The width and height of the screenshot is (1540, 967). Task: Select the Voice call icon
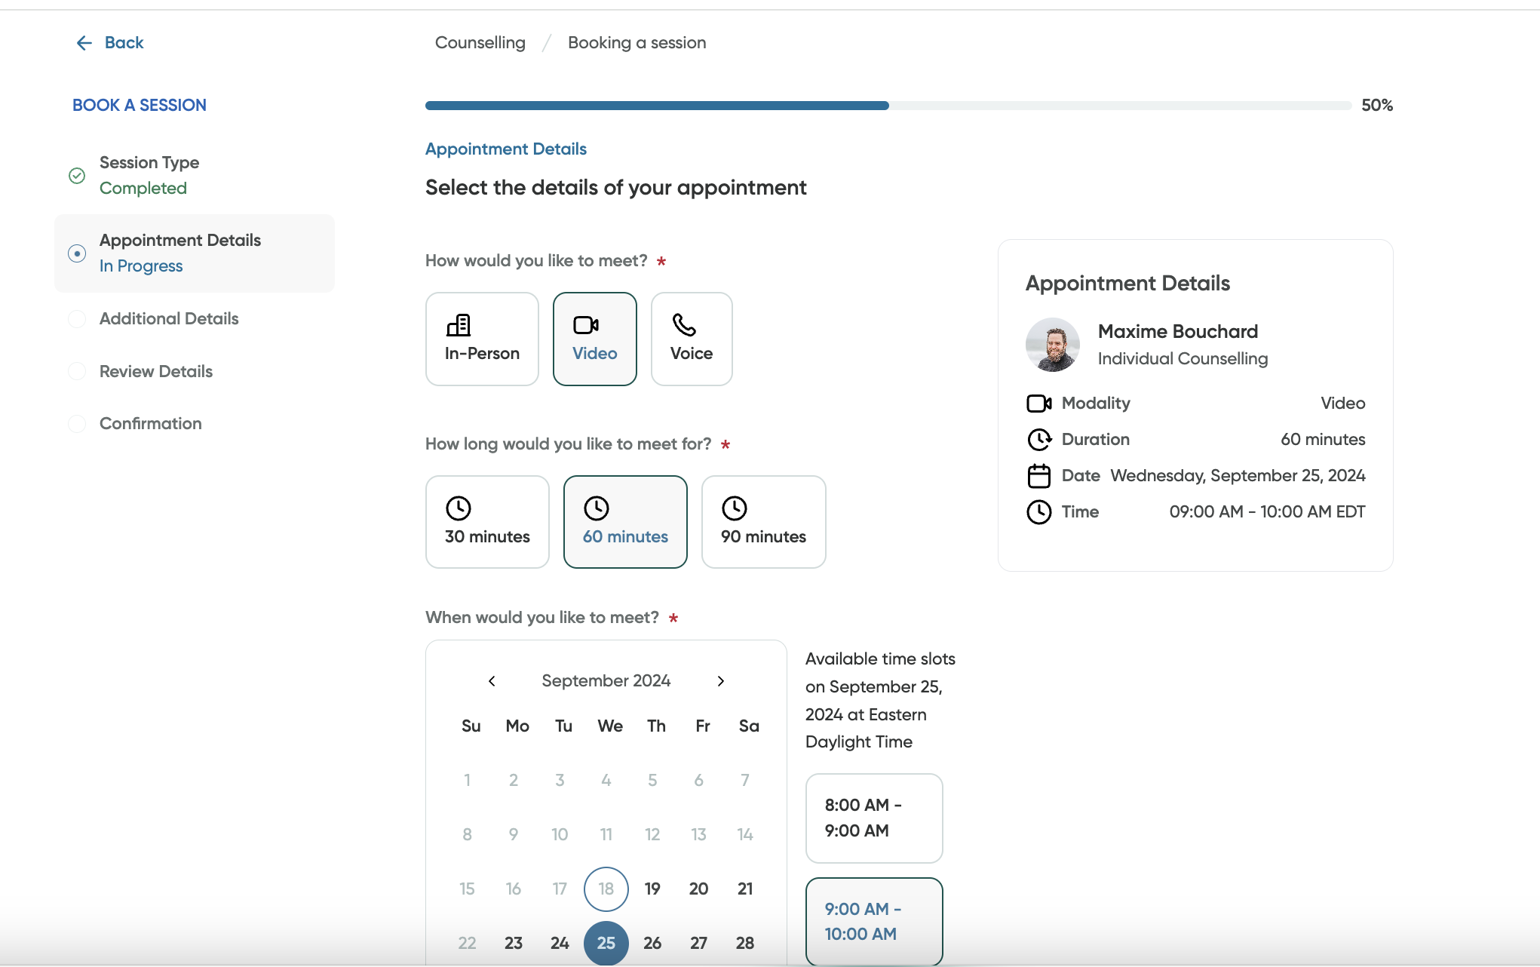[683, 325]
